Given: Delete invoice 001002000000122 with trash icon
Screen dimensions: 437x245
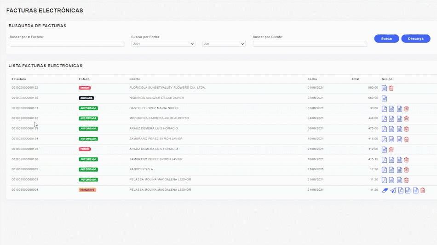Looking at the screenshot, I should pyautogui.click(x=391, y=88).
